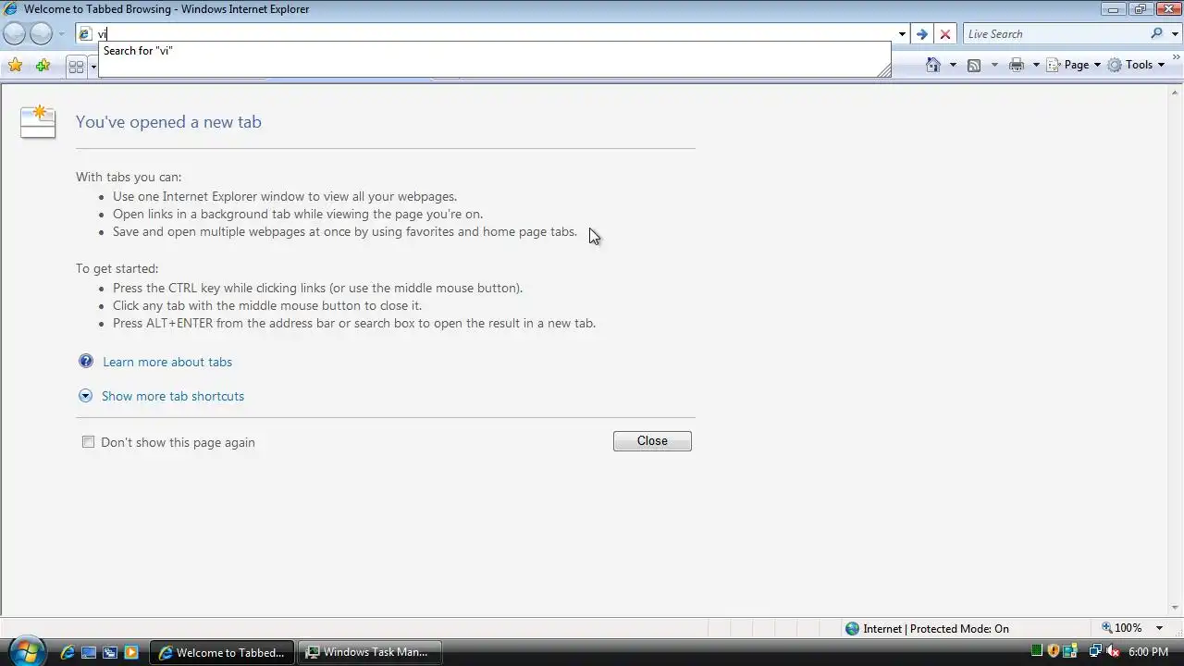Click the blue help question mark icon
This screenshot has width=1184, height=666.
click(86, 361)
